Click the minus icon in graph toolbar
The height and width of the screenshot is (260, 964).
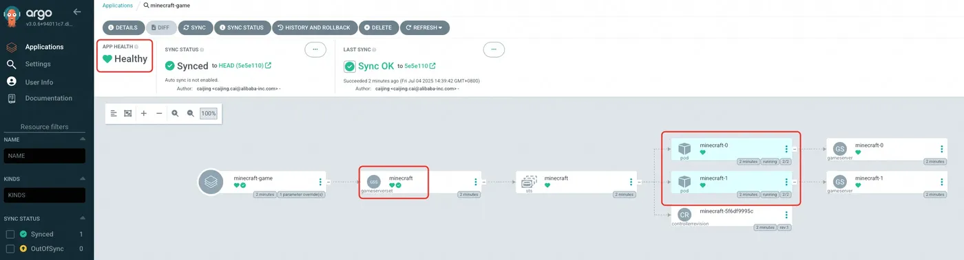[160, 113]
